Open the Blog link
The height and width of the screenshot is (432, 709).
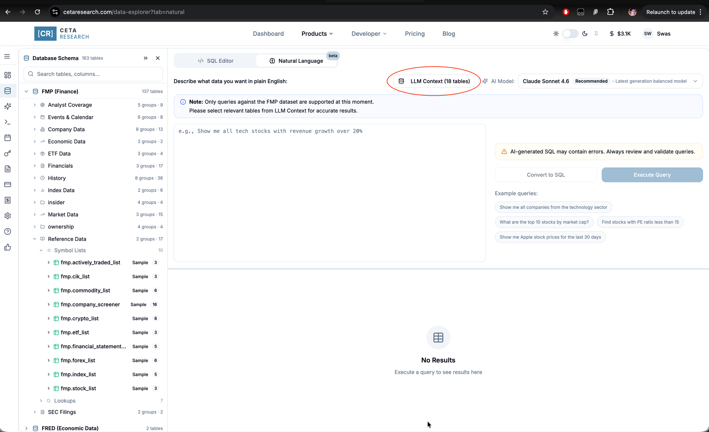point(448,34)
